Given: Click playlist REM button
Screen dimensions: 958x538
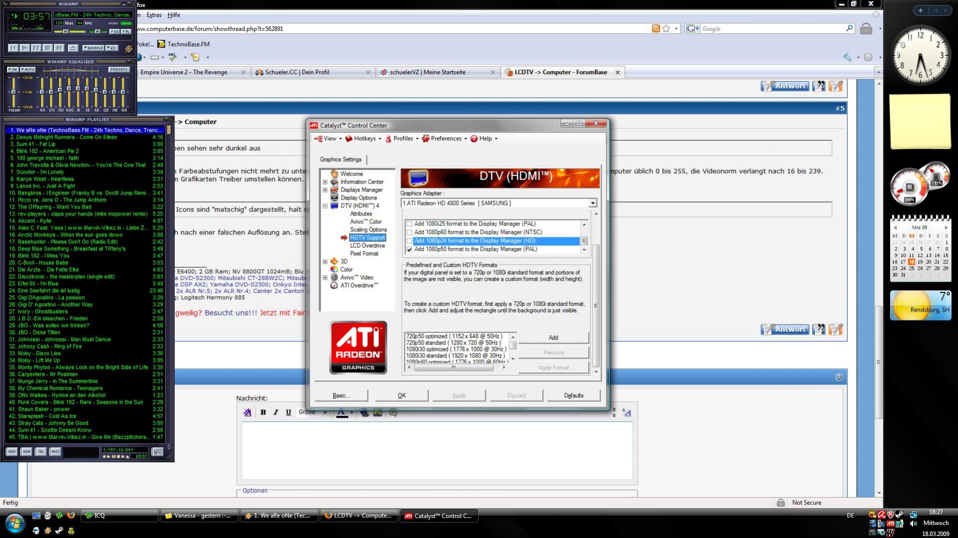Looking at the screenshot, I should pyautogui.click(x=26, y=451).
